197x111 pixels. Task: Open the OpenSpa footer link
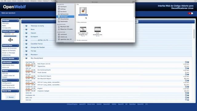tap(132, 104)
